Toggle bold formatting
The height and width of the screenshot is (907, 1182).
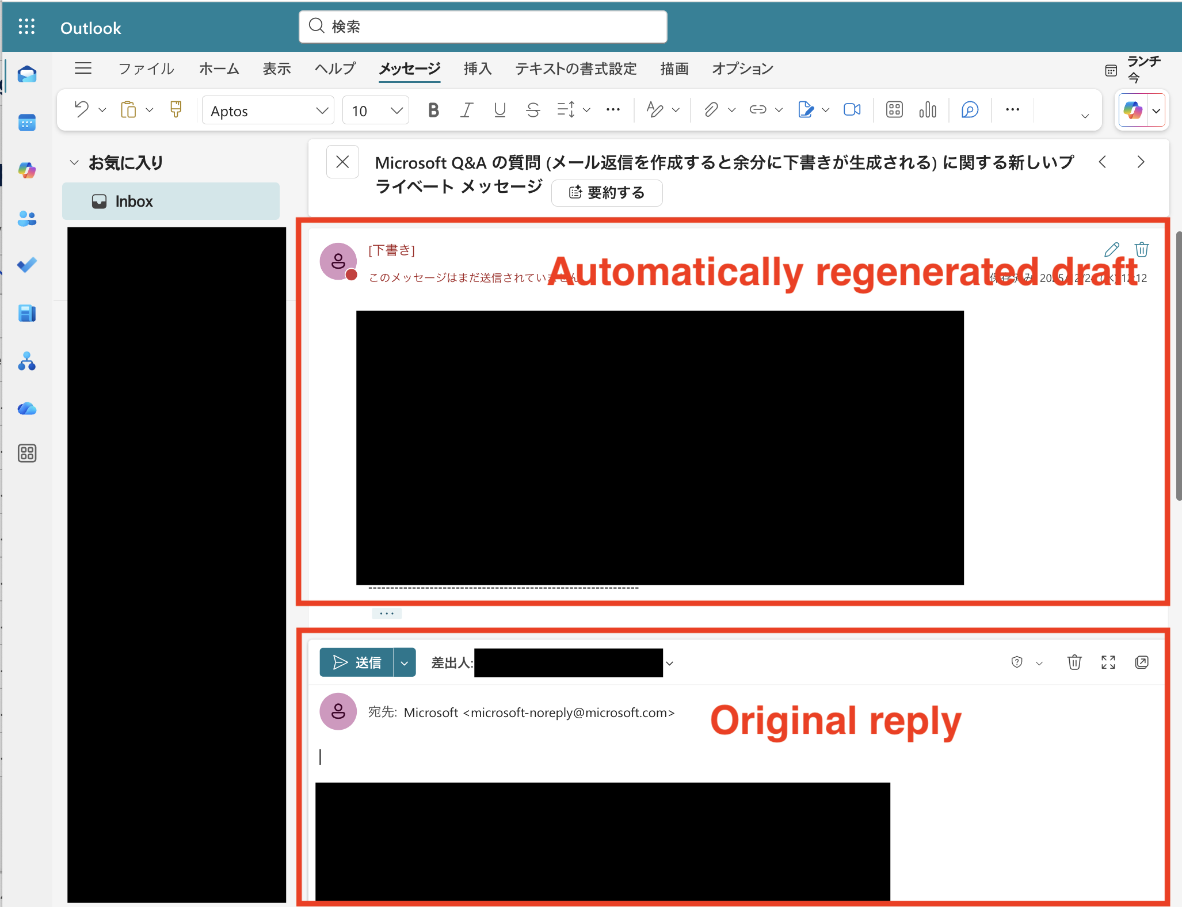point(433,110)
